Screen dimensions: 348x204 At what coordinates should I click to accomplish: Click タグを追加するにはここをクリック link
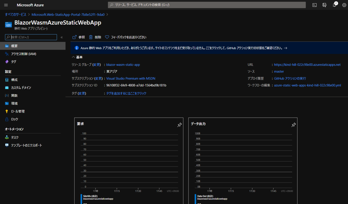point(126,93)
